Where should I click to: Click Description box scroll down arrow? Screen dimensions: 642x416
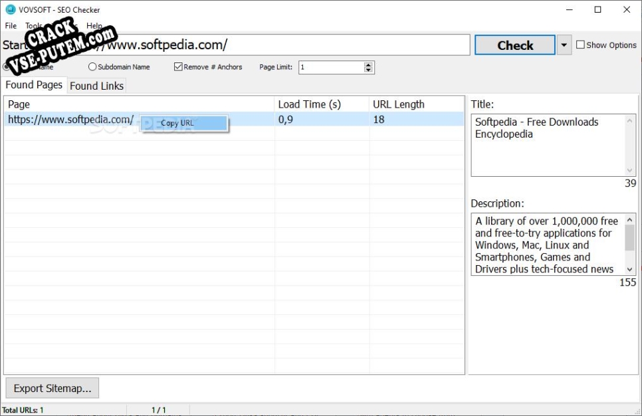coord(630,269)
